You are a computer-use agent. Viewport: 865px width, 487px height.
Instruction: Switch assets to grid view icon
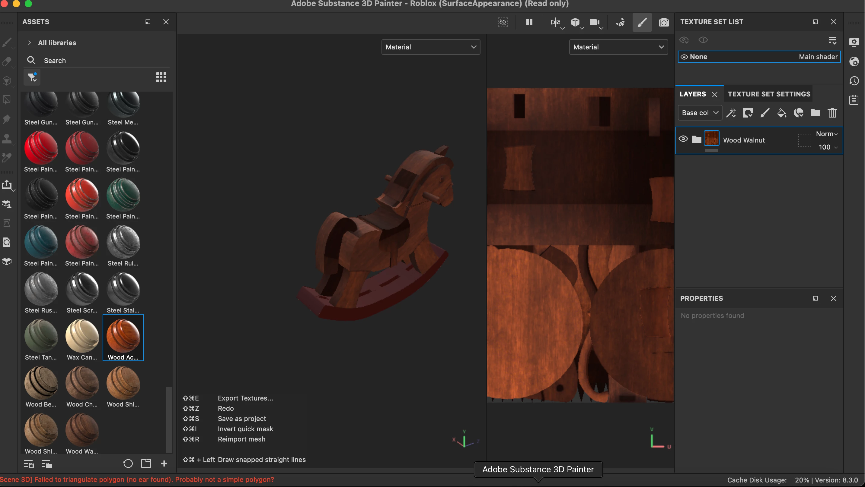(x=161, y=77)
